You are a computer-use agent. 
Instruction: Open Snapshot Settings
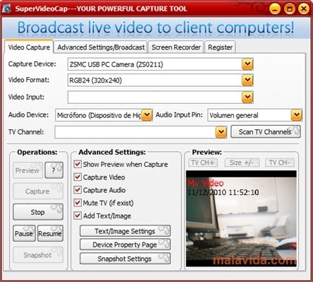[125, 259]
